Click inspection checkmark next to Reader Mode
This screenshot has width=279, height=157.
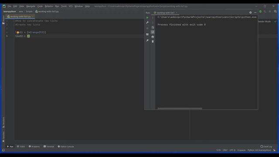point(276,21)
